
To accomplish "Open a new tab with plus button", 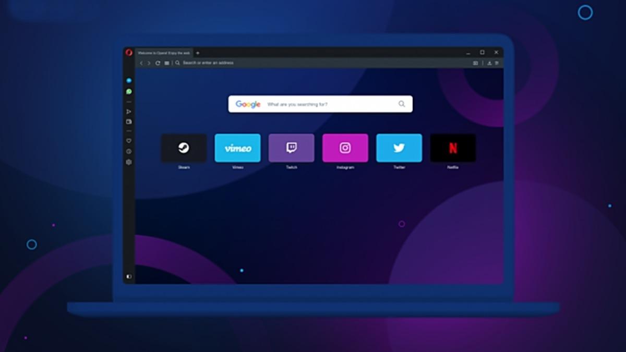I will click(x=198, y=53).
